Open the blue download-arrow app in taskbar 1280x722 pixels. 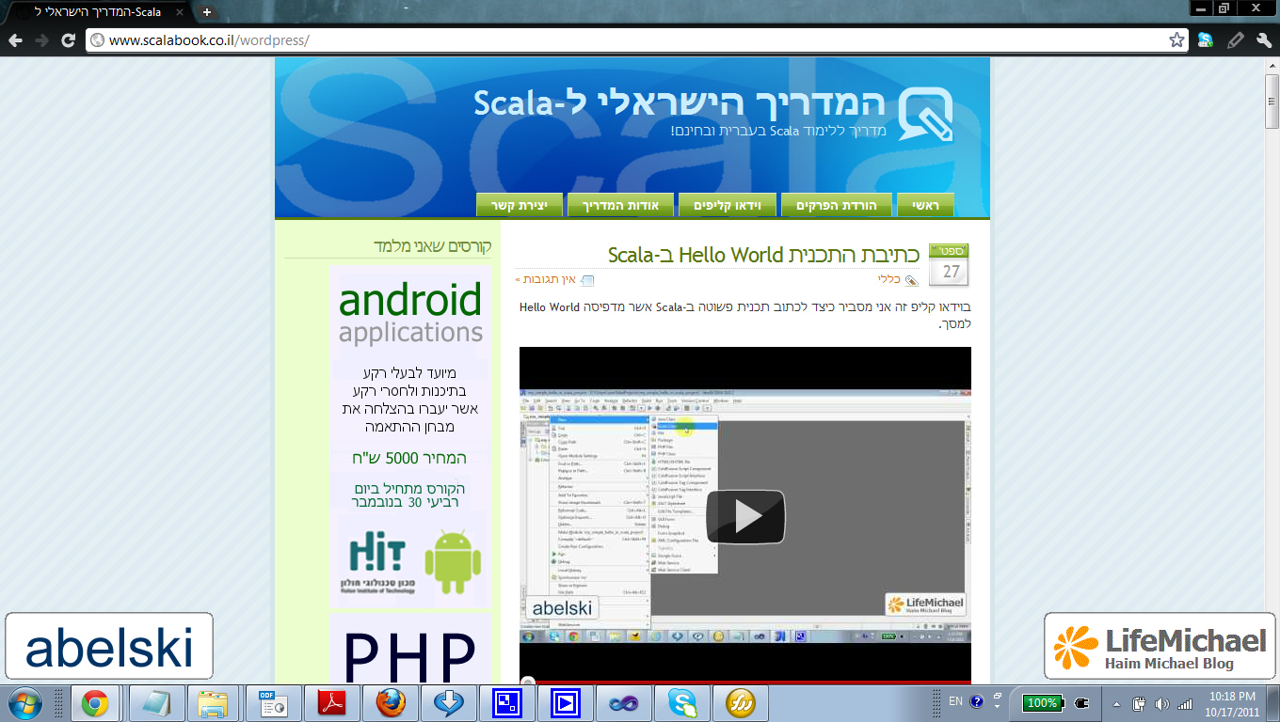point(449,702)
